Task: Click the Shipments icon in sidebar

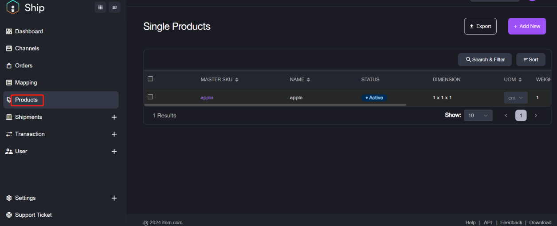Action: (x=9, y=117)
